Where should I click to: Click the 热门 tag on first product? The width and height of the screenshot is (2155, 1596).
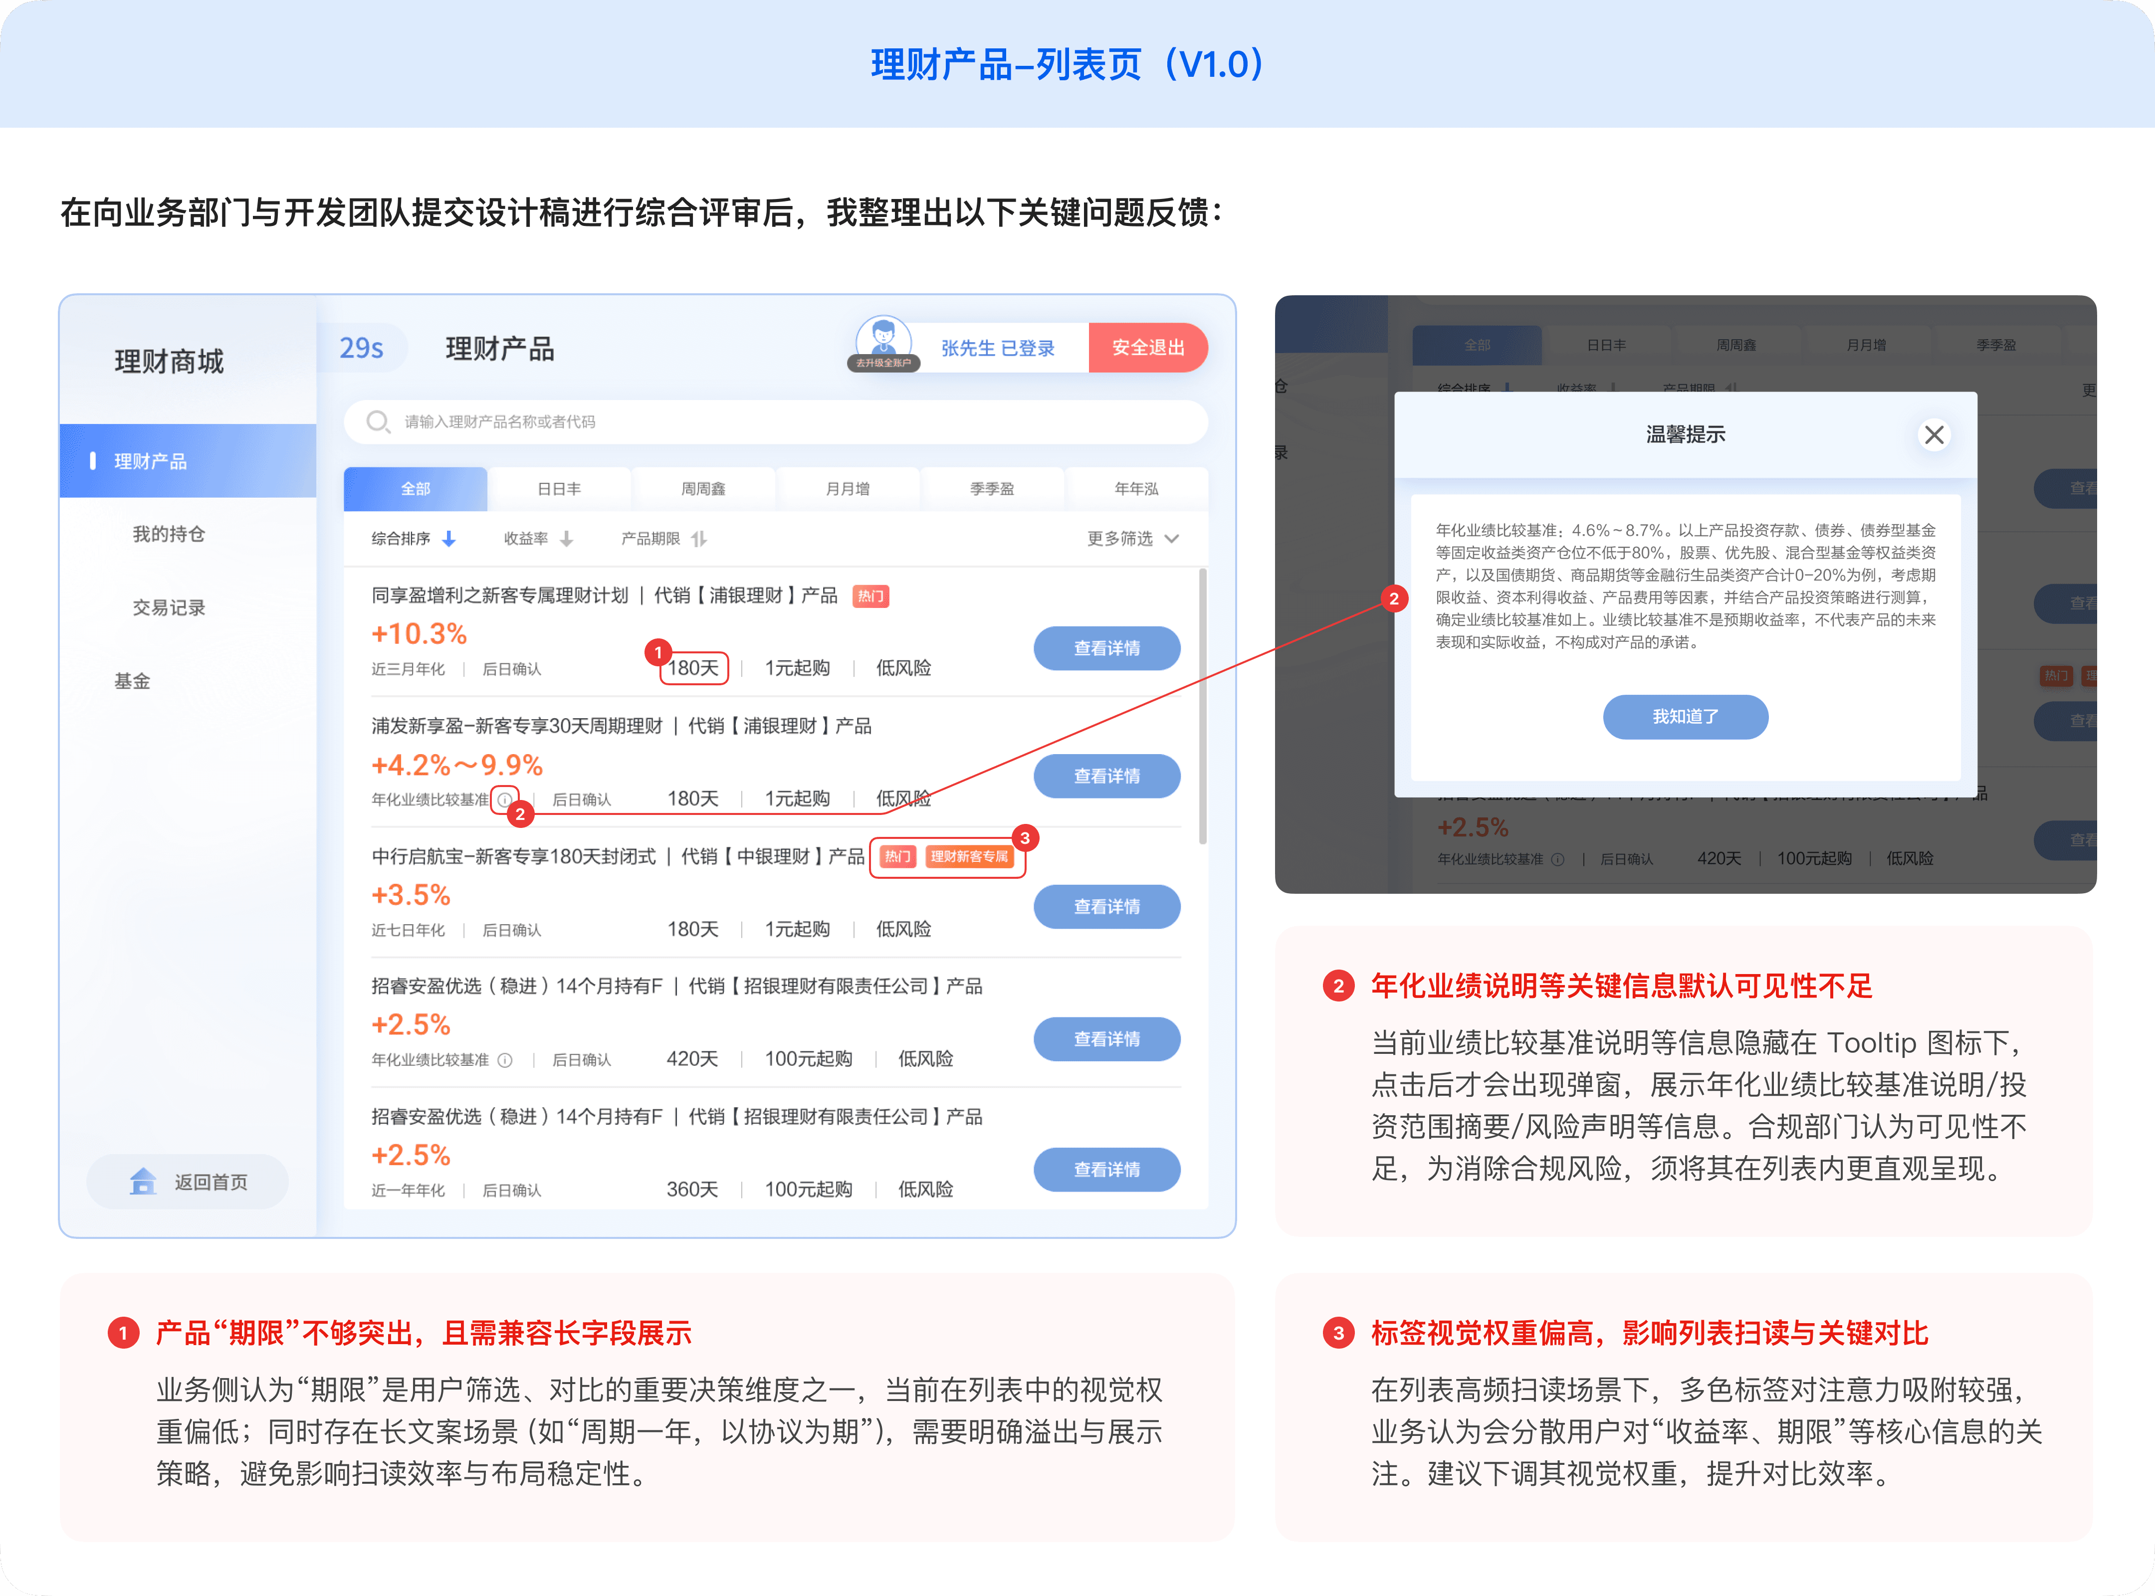point(869,596)
